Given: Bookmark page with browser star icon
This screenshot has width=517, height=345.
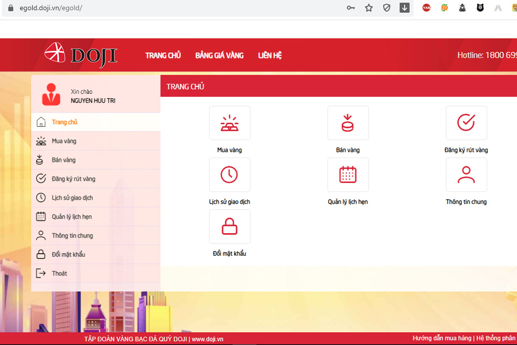Looking at the screenshot, I should pyautogui.click(x=369, y=8).
